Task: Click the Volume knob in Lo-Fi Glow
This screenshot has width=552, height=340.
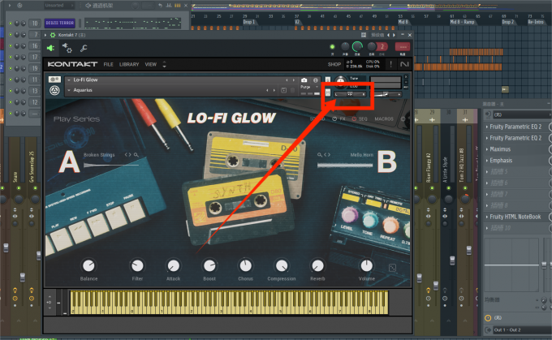Action: tap(366, 265)
